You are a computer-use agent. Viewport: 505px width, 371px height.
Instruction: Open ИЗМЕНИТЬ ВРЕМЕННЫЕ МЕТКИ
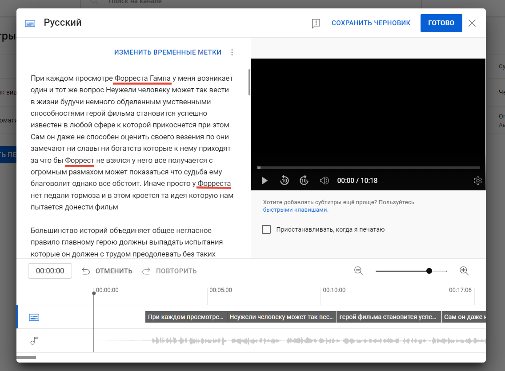[168, 52]
